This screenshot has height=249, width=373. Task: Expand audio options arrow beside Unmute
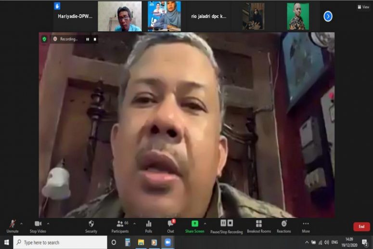pyautogui.click(x=21, y=223)
